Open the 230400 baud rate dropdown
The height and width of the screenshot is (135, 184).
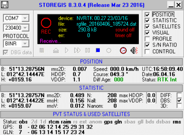pos(25,28)
